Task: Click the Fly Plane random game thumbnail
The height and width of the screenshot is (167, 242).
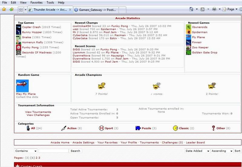Action: click(22, 86)
